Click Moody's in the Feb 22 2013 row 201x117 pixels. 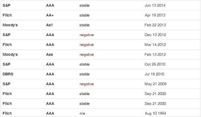tap(10, 25)
